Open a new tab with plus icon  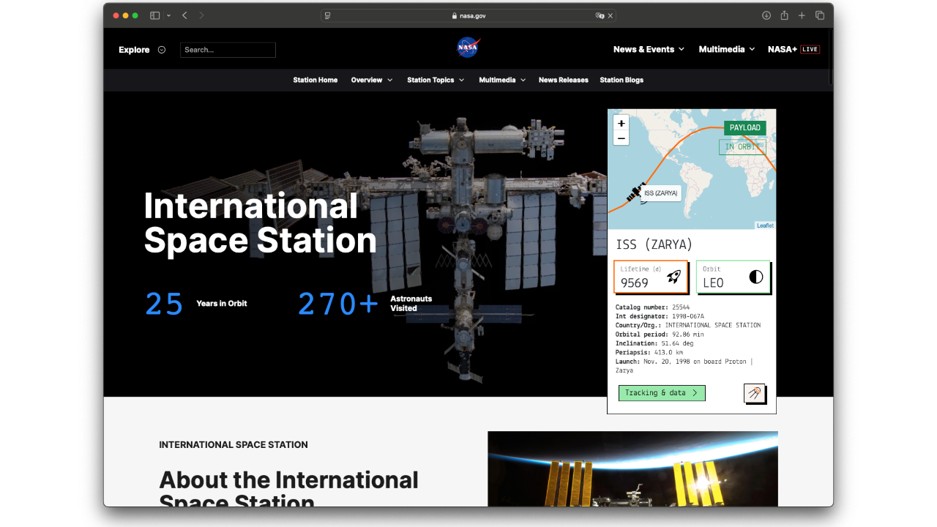(x=802, y=15)
